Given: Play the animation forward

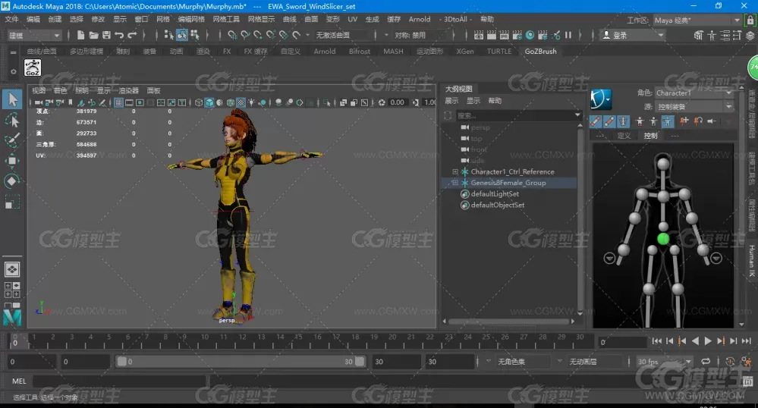Looking at the screenshot, I should point(708,341).
